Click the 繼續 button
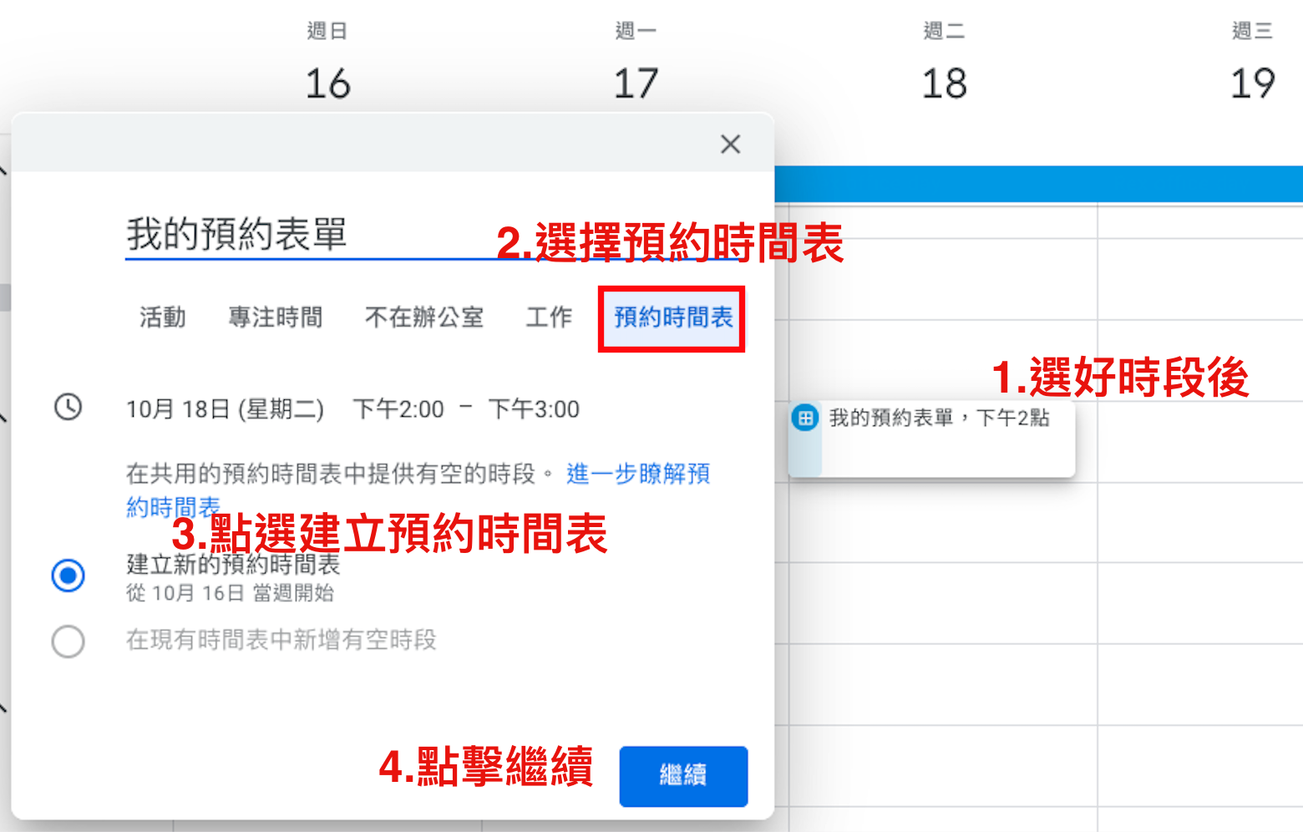This screenshot has width=1303, height=832. [683, 776]
